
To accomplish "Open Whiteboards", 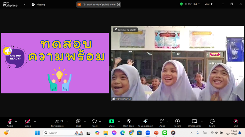I will coord(194,123).
